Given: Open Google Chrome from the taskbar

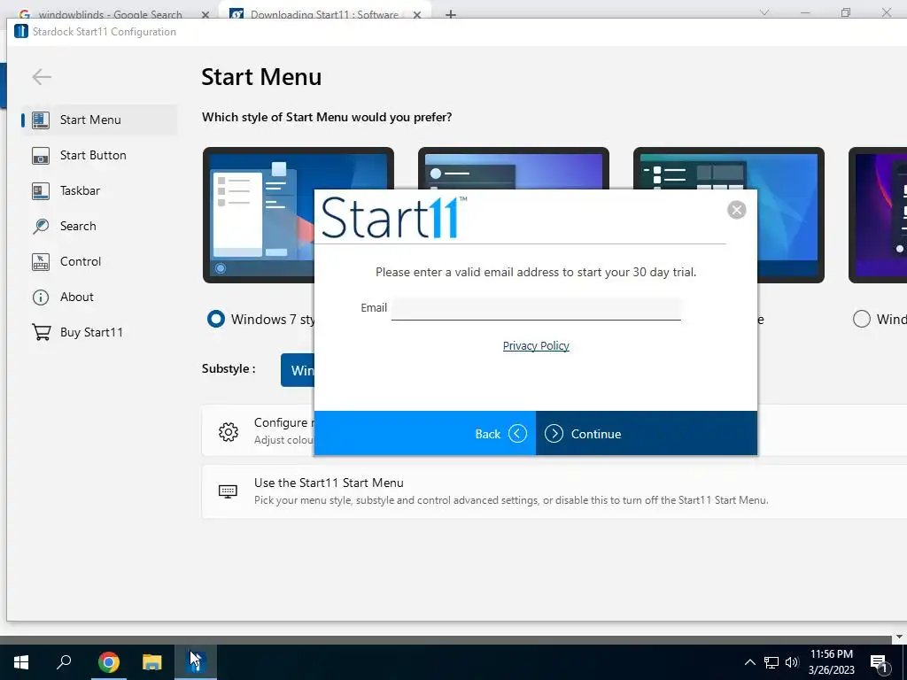Looking at the screenshot, I should click(108, 662).
